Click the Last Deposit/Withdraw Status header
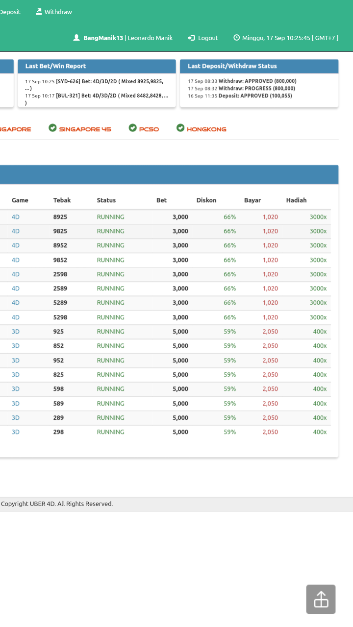 [x=232, y=66]
